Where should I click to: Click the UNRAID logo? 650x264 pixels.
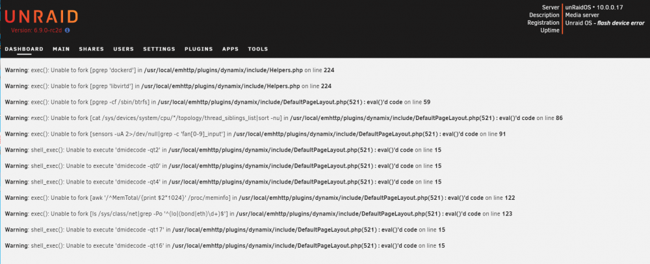click(42, 17)
